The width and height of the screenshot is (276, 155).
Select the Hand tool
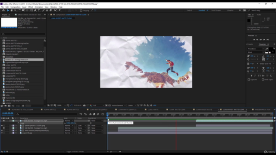click(12, 10)
